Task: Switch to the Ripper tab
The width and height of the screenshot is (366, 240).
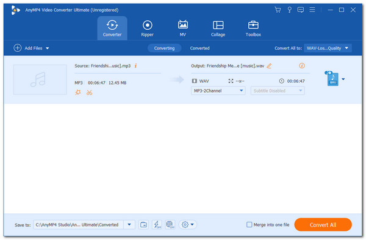Action: 147,28
